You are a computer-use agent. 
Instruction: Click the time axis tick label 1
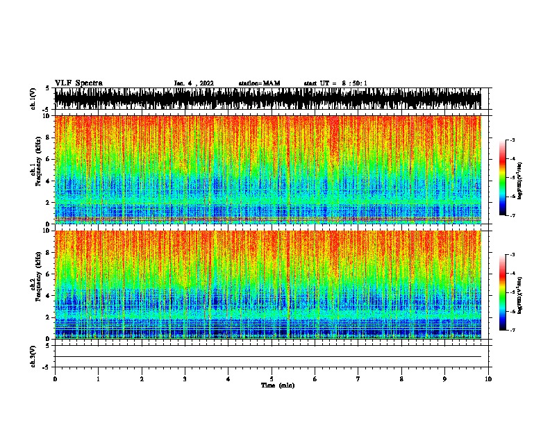98,379
